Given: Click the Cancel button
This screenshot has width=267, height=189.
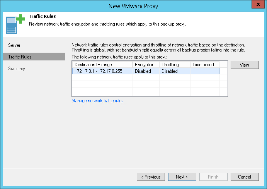Looking at the screenshot, I should point(245,177).
